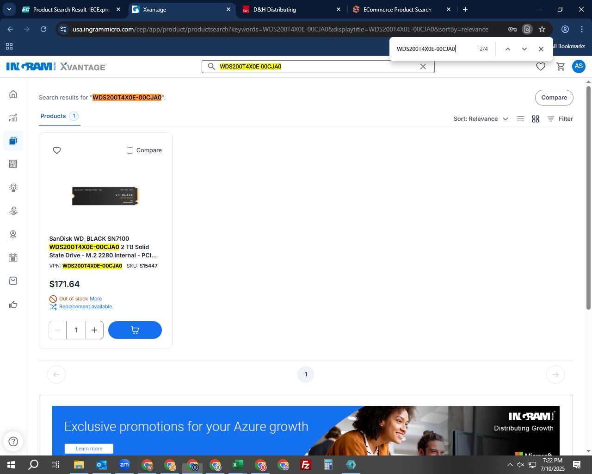Open the Windows notification center
The image size is (592, 474).
tap(577, 465)
